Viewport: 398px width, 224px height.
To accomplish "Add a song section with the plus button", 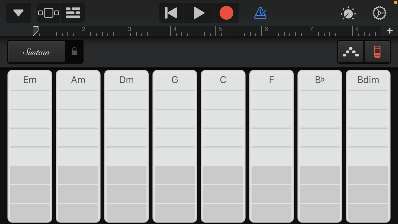I will click(x=390, y=31).
